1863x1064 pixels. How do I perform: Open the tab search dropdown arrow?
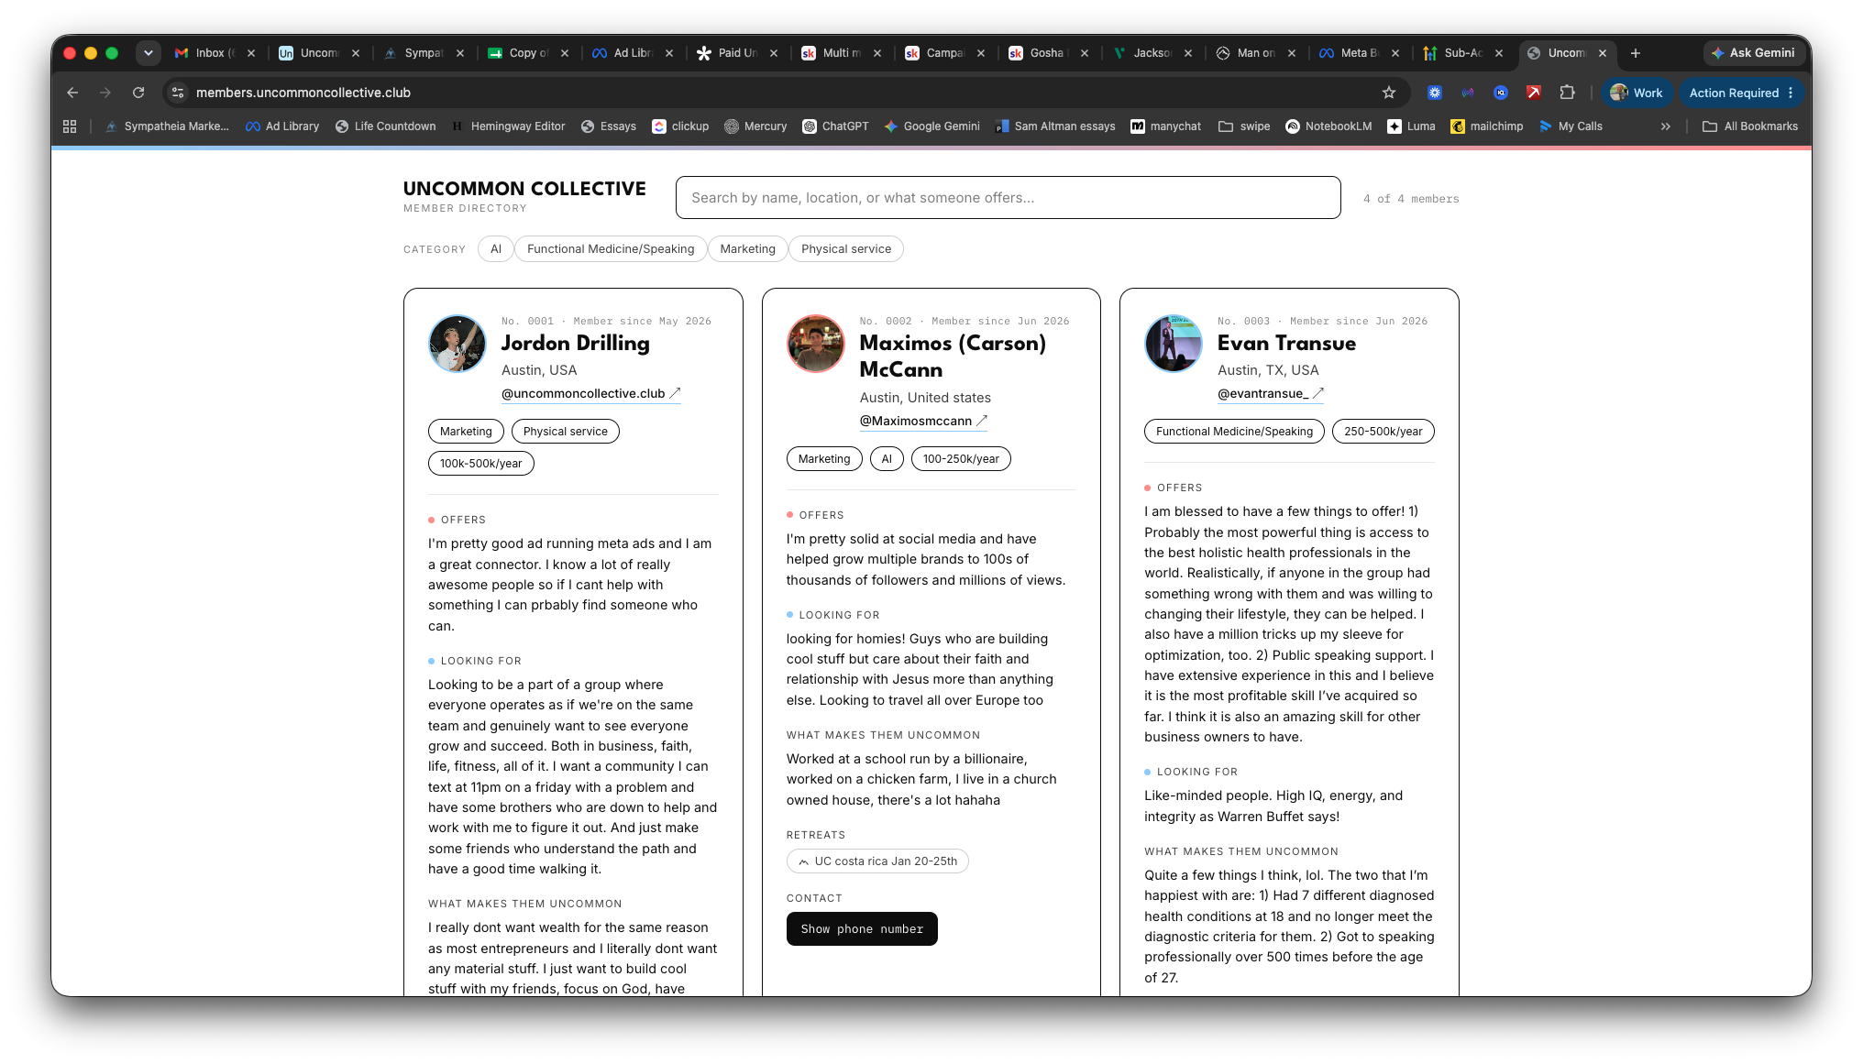[x=148, y=53]
